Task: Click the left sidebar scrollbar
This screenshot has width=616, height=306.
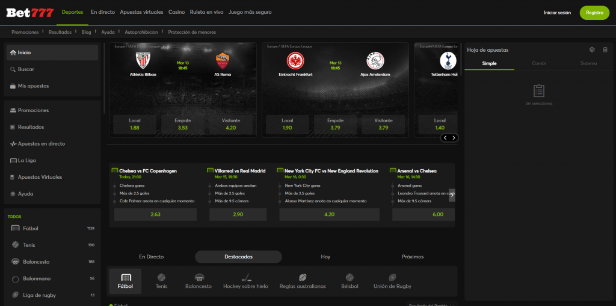Action: pos(103,78)
